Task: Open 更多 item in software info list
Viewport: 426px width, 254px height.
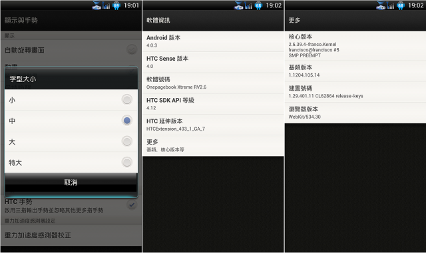Action: [x=213, y=145]
